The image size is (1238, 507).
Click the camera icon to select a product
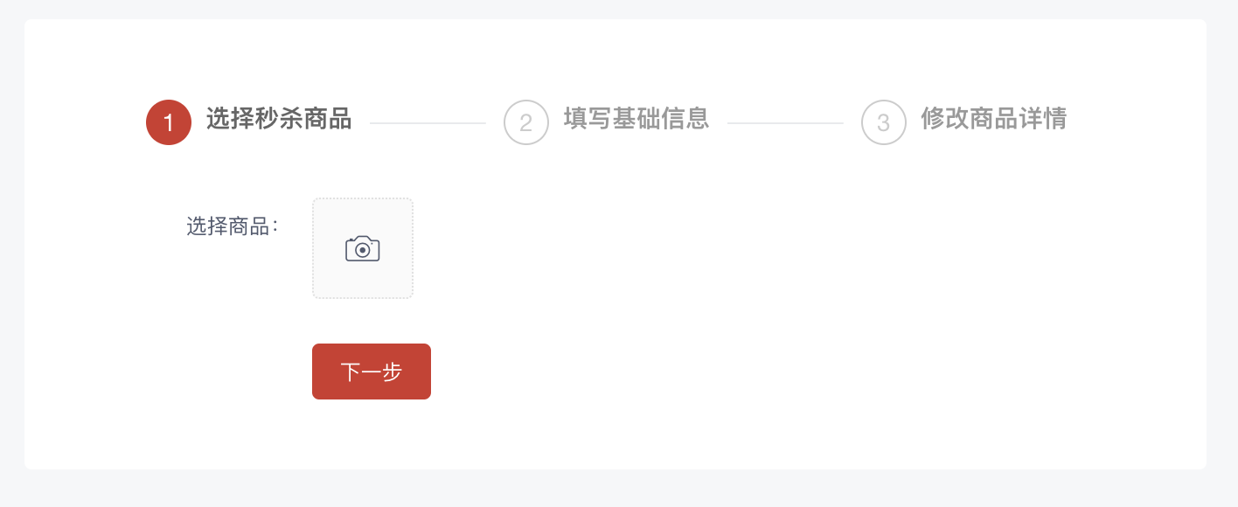click(x=362, y=249)
